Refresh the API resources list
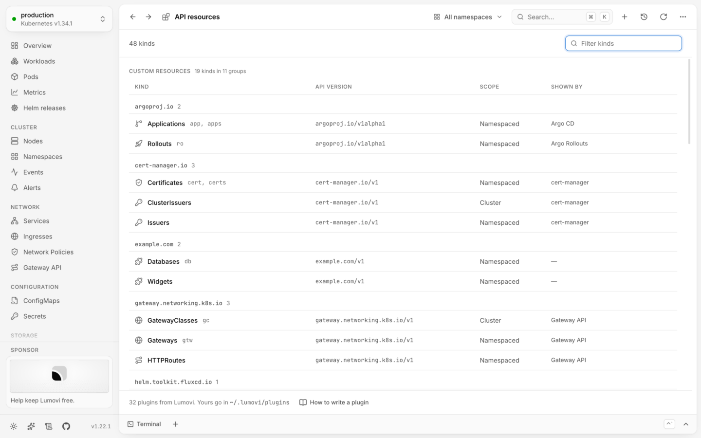 (664, 17)
